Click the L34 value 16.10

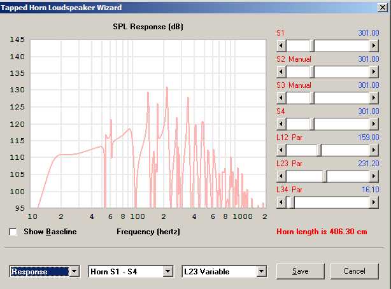point(370,190)
